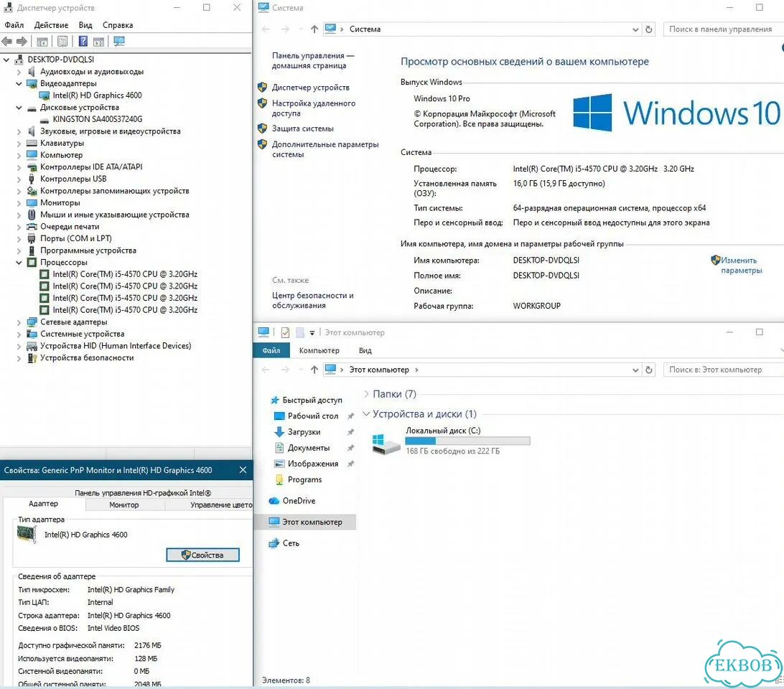This screenshot has width=784, height=689.
Task: Click Локальный диск (C:) drive icon
Action: coord(386,443)
